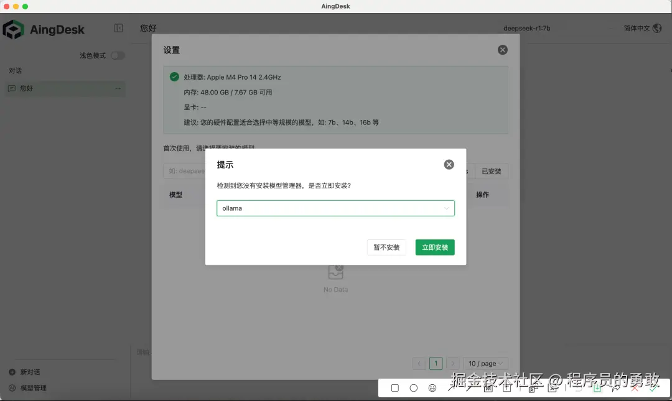Select page 1 in pagination
672x401 pixels.
point(436,363)
